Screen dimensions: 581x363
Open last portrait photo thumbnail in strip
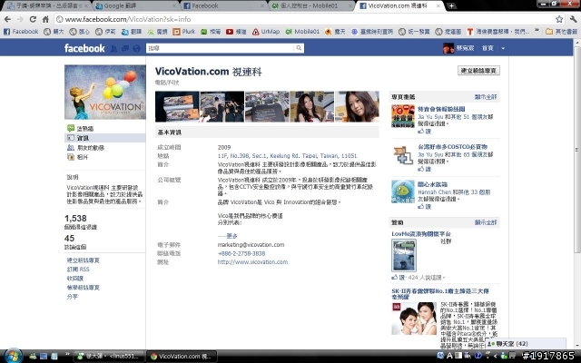pyautogui.click(x=357, y=107)
